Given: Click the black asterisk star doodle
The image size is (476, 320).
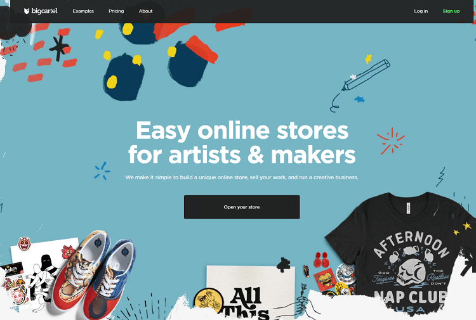Looking at the screenshot, I should tap(59, 48).
